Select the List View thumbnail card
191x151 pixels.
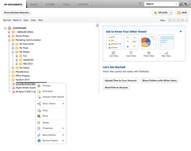(114, 42)
